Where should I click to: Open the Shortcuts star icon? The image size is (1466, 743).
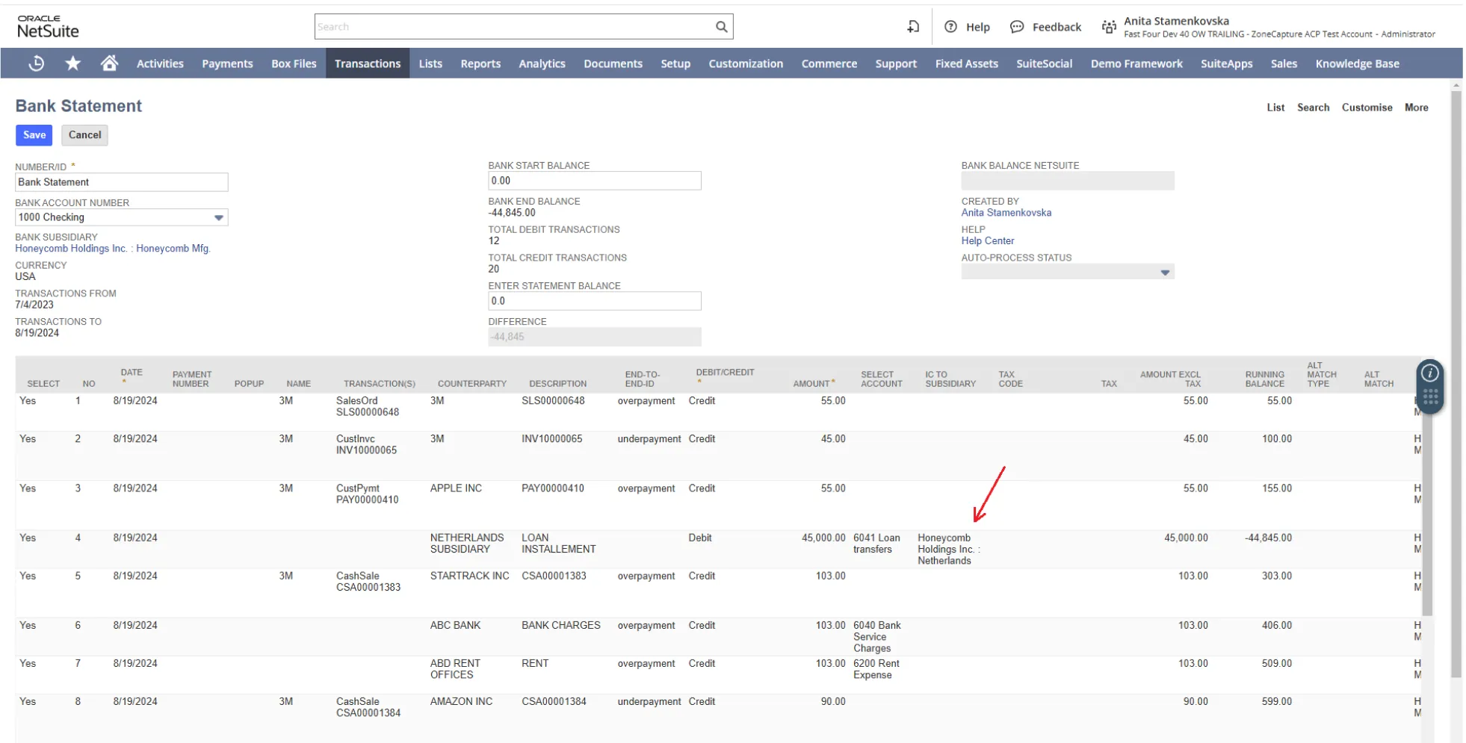[72, 63]
